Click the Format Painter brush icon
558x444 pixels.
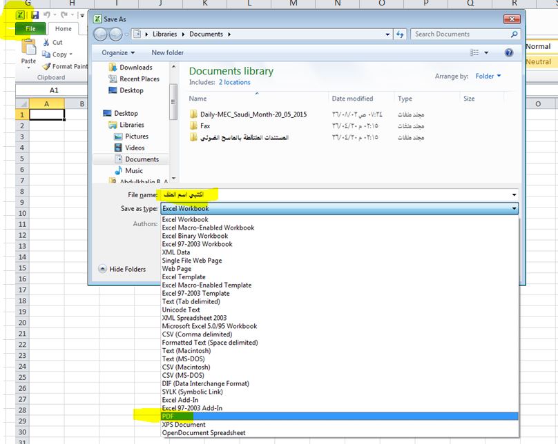tap(47, 66)
